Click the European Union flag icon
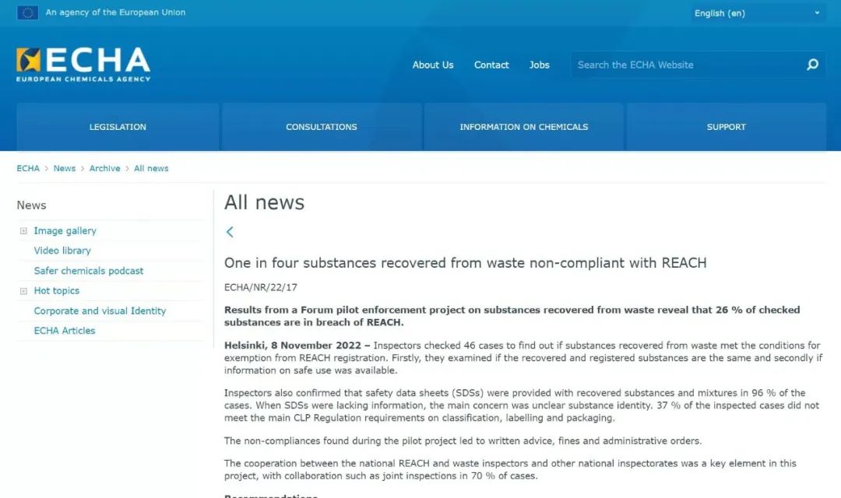 click(27, 12)
